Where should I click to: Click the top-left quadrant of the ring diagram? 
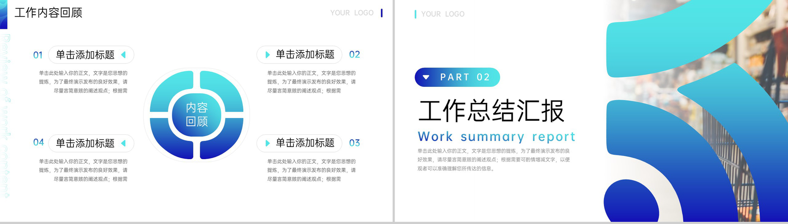pos(172,91)
